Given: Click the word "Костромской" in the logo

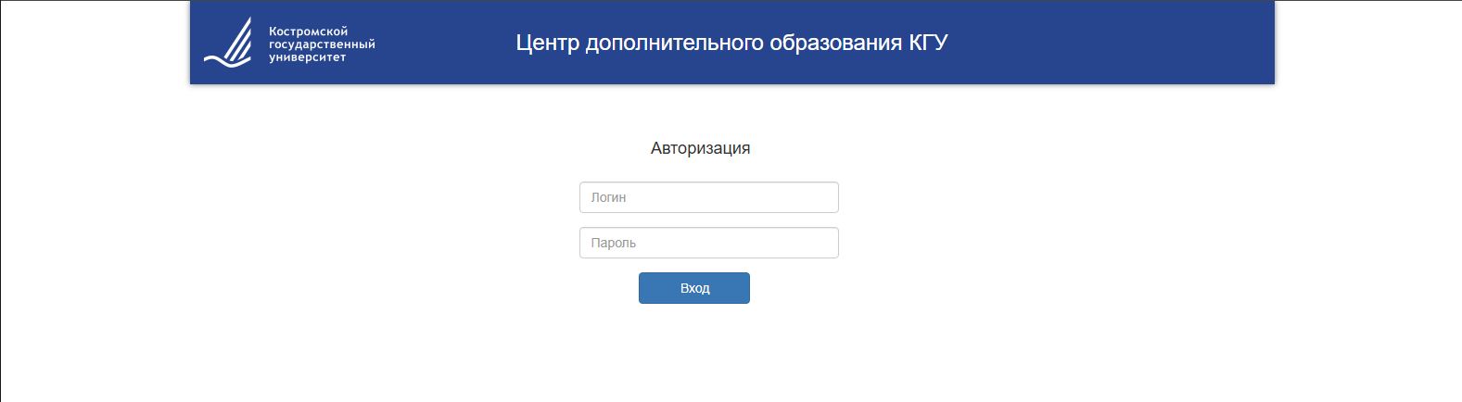Looking at the screenshot, I should [308, 31].
